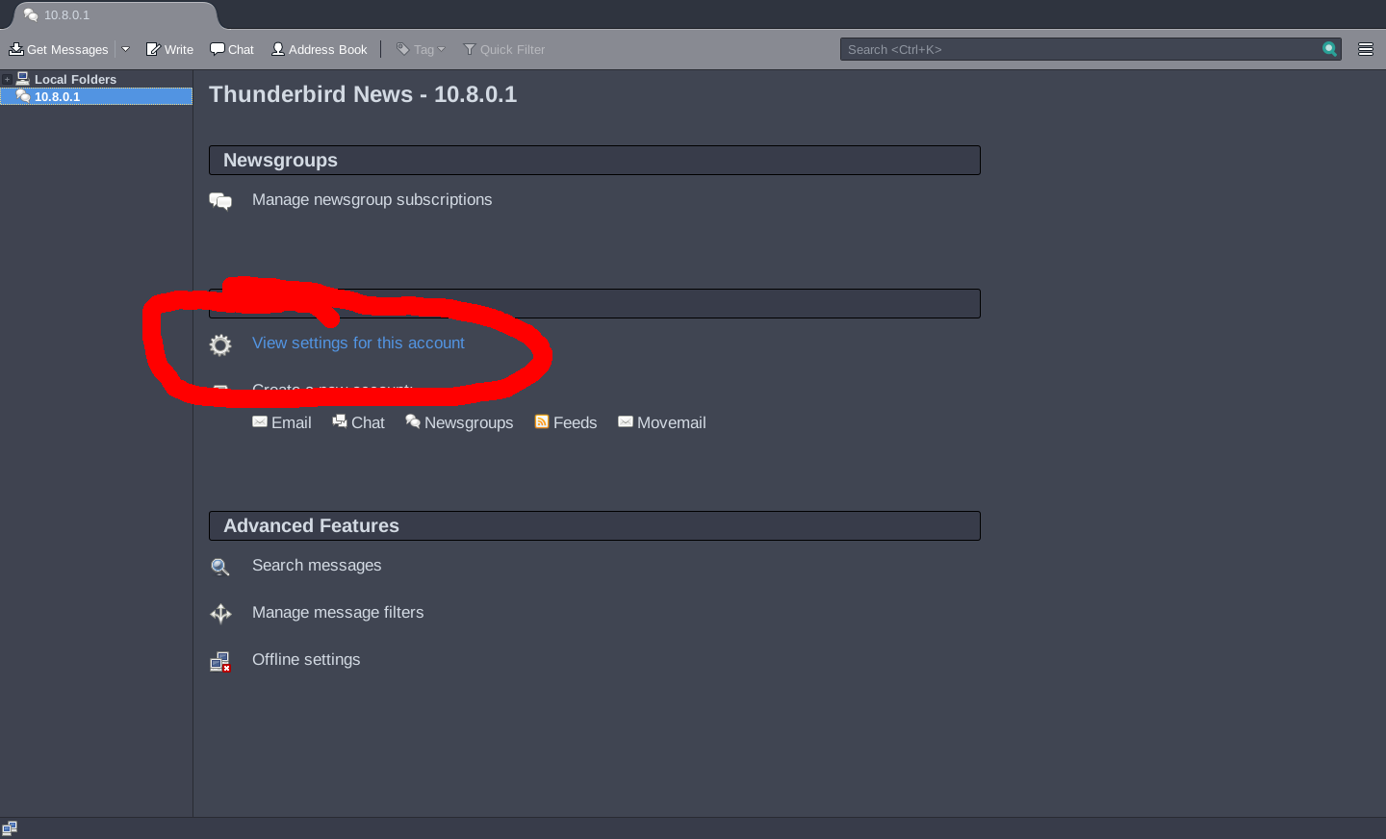The height and width of the screenshot is (839, 1386).
Task: Expand the Local Folders tree
Action: (7, 80)
